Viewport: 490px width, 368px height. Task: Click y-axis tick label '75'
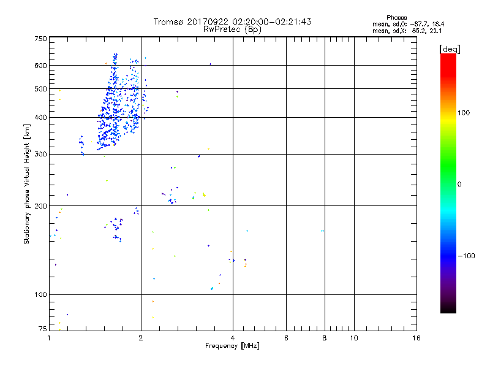43,329
